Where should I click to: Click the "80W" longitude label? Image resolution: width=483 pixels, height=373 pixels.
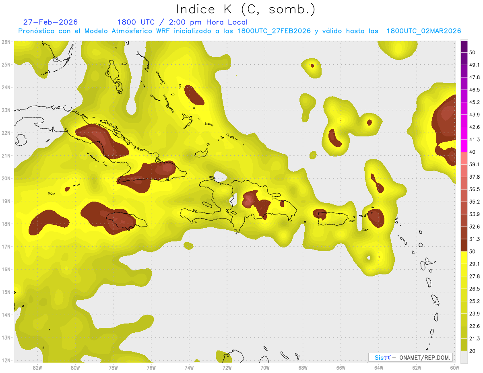pos(75,367)
